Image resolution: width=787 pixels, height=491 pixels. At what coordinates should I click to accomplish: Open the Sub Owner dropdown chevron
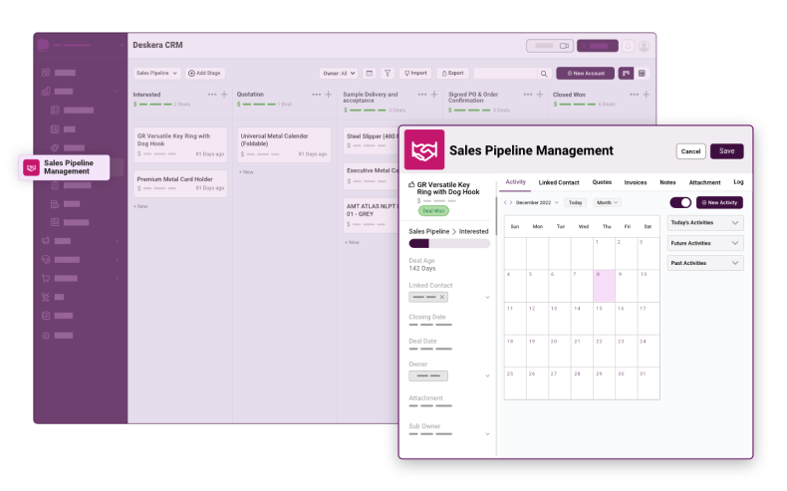(x=487, y=434)
